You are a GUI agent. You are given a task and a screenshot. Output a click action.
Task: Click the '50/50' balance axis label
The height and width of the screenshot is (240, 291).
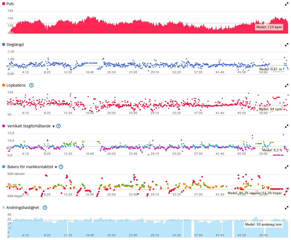pyautogui.click(x=12, y=185)
